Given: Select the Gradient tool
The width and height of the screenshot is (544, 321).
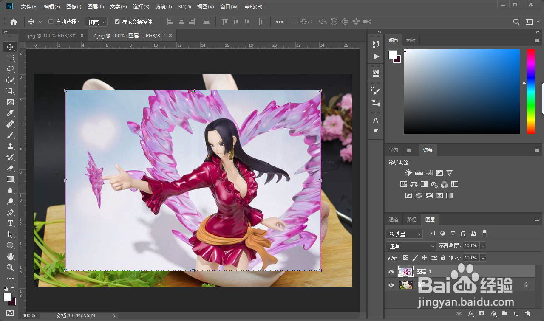Looking at the screenshot, I should coord(10,179).
